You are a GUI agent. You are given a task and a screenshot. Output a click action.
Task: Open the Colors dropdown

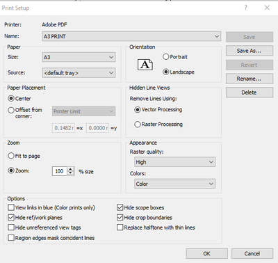pos(174,184)
